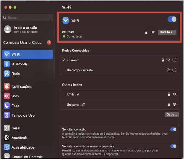Click the signal icon beside Detalhes button

tap(153, 32)
